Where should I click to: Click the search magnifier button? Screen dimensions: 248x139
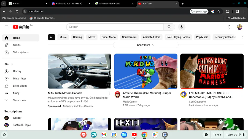coord(169,27)
